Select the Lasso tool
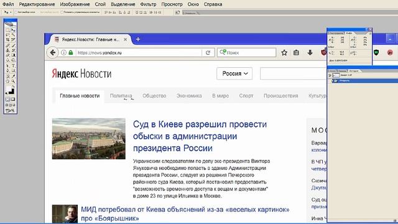Image resolution: width=398 pixels, height=224 pixels. pyautogui.click(x=7, y=35)
